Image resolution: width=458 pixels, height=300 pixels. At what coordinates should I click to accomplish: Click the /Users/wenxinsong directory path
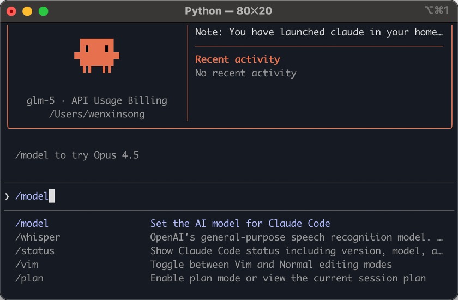pyautogui.click(x=97, y=114)
